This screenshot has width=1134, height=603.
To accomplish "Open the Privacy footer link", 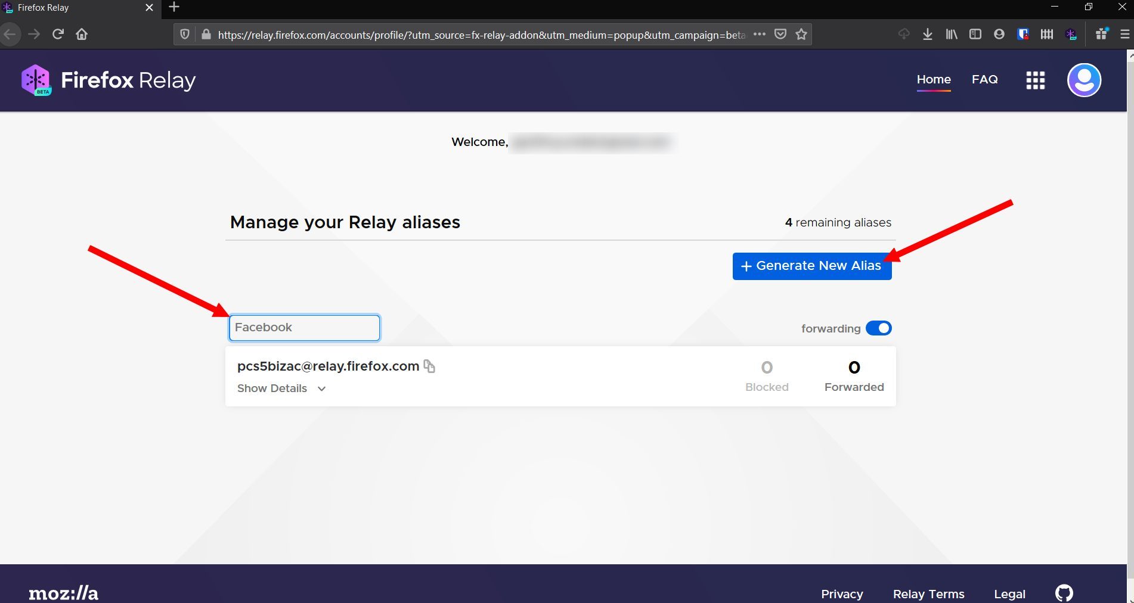I will click(x=842, y=594).
